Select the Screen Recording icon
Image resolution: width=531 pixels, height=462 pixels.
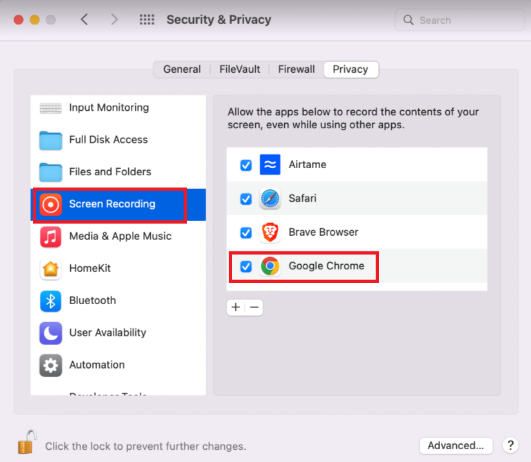(x=51, y=204)
